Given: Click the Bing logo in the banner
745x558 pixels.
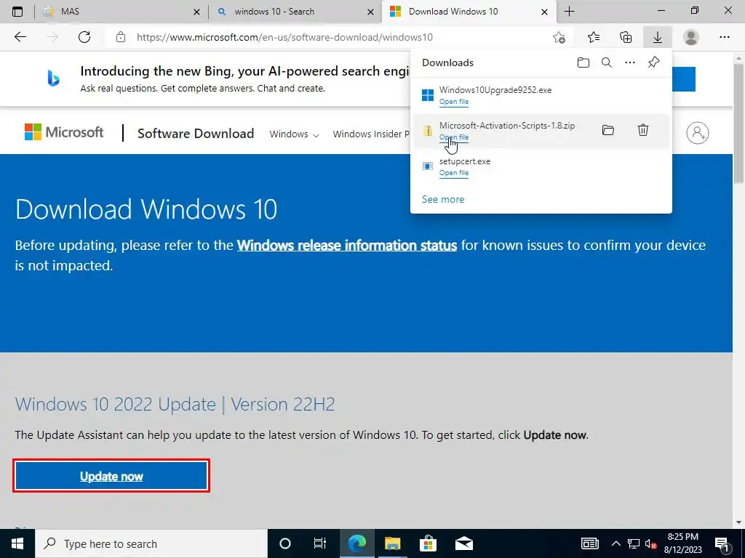Looking at the screenshot, I should coord(53,78).
